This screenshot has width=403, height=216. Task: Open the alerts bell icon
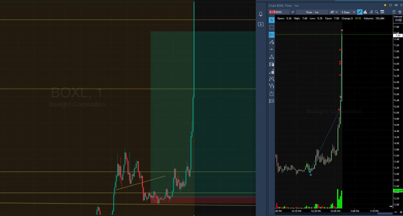[261, 14]
